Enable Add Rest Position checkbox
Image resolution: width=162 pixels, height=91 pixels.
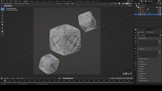click(x=138, y=59)
